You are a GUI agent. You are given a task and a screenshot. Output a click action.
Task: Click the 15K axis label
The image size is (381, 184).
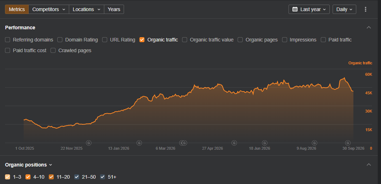(x=368, y=130)
